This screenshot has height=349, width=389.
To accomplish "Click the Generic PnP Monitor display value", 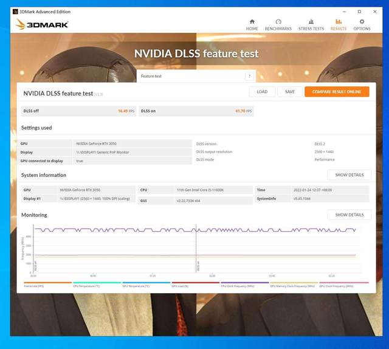I will click(x=103, y=152).
